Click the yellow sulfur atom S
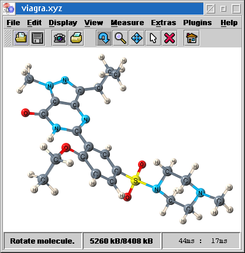This screenshot has height=253, width=245. (135, 180)
